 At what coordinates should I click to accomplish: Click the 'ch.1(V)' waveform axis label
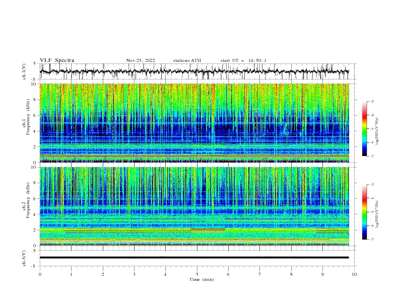[x=24, y=71]
